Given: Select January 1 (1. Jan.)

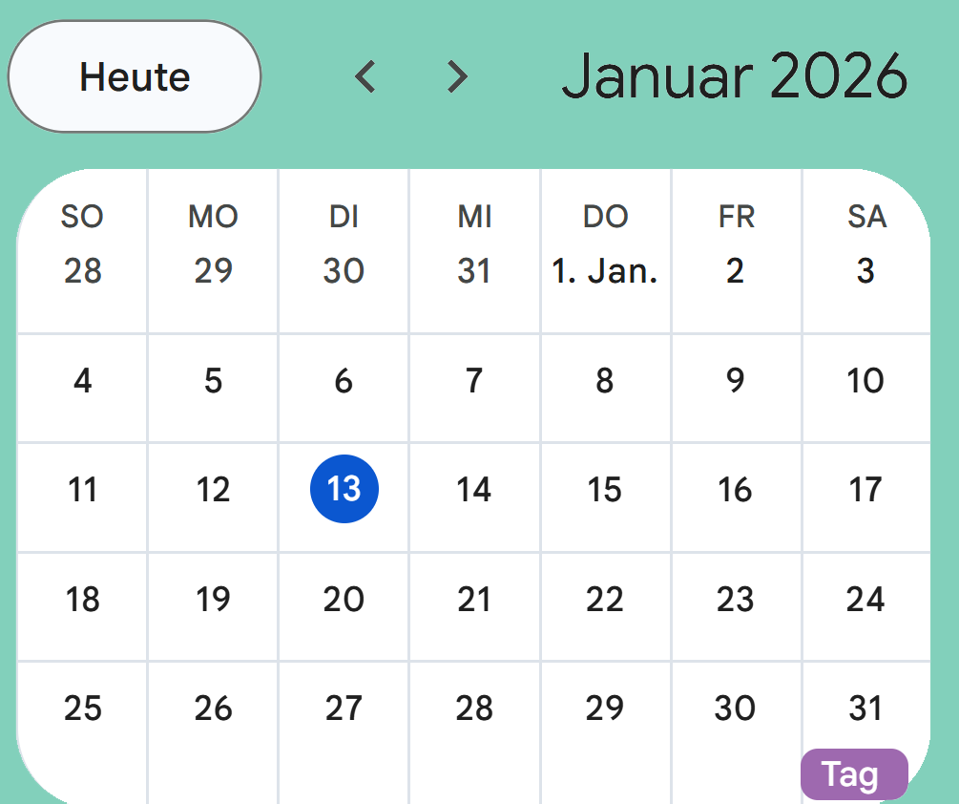Looking at the screenshot, I should pos(605,271).
